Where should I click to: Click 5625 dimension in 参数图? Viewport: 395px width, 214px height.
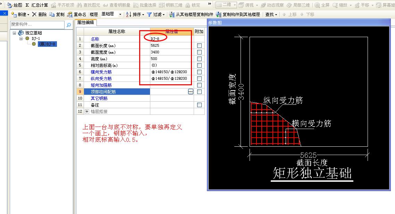(308, 155)
